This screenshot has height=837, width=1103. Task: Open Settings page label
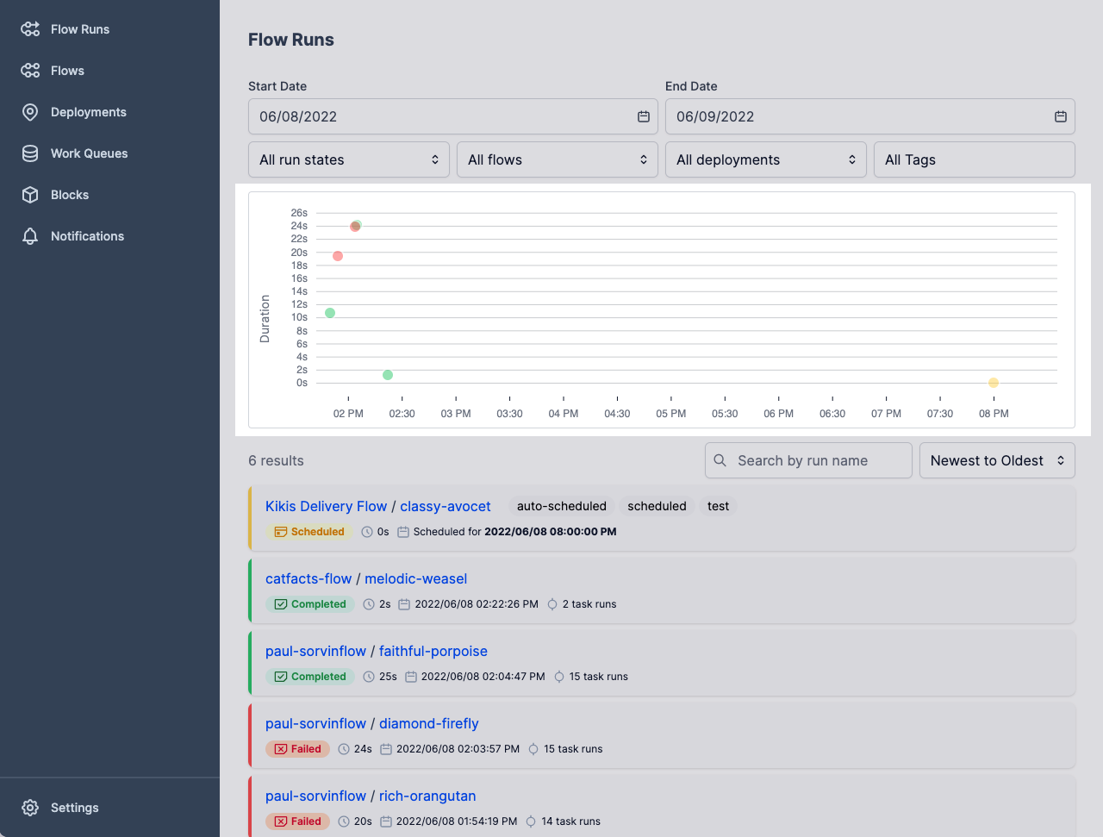(75, 808)
